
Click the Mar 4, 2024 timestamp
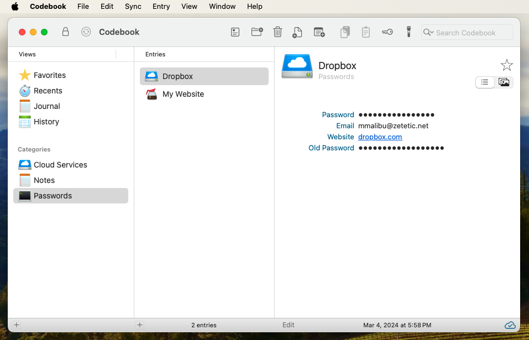[x=397, y=325]
